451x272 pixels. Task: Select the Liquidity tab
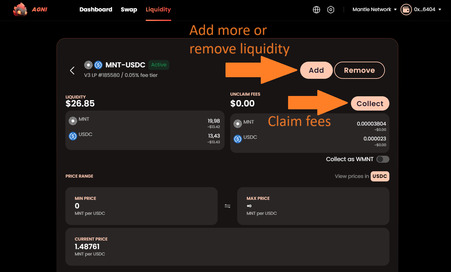pos(158,10)
